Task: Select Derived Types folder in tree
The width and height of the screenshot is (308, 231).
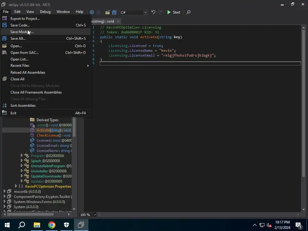Action: (x=47, y=120)
